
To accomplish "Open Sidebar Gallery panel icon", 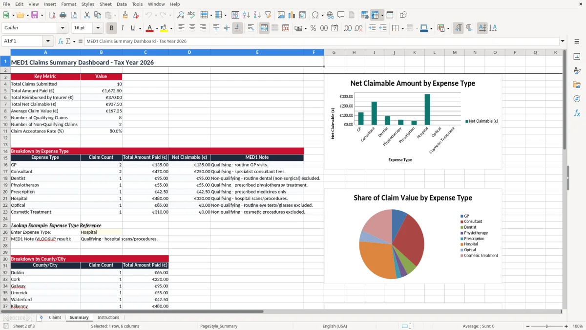I will pos(577,85).
